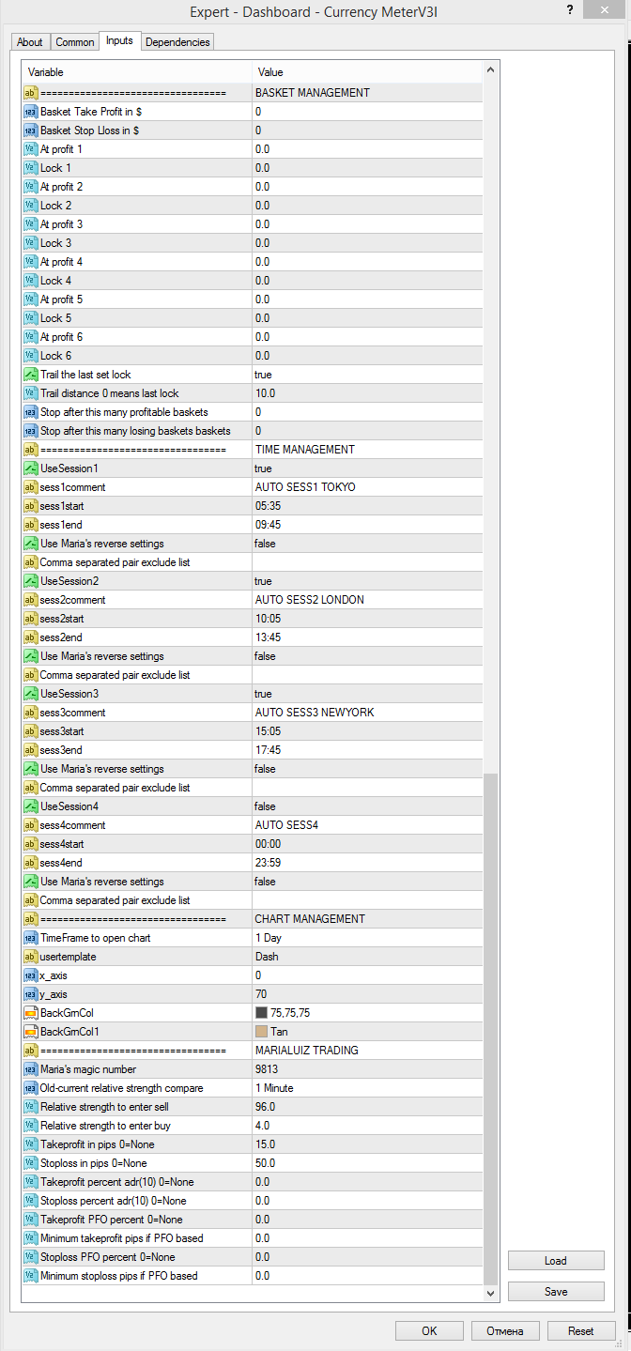The width and height of the screenshot is (631, 1351).
Task: Open the Dependencies tab
Action: [x=178, y=42]
